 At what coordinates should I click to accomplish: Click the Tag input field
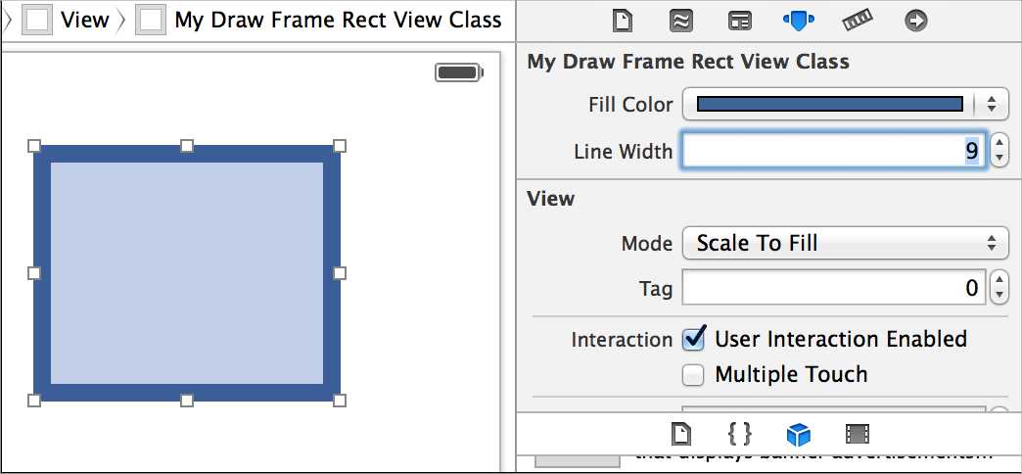click(834, 288)
